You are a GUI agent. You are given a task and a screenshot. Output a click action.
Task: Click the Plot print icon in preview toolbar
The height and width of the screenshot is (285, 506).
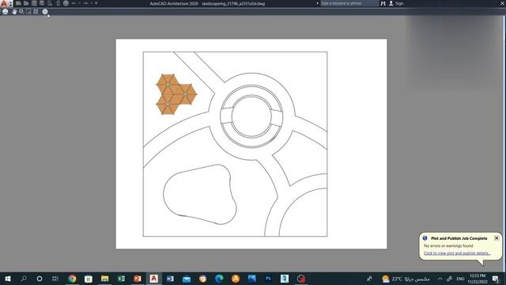tap(6, 12)
